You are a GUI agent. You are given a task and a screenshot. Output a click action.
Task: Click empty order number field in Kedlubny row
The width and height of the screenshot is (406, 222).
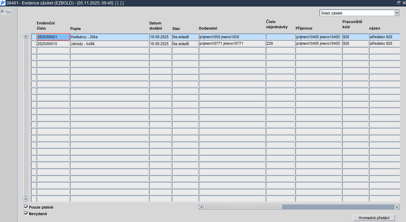click(x=280, y=37)
